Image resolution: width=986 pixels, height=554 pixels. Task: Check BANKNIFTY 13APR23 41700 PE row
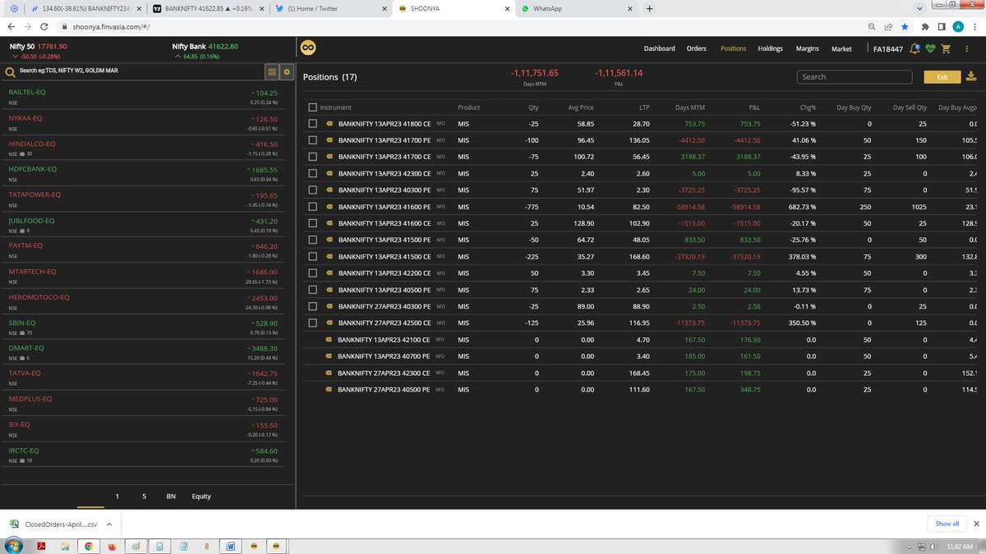click(x=312, y=140)
